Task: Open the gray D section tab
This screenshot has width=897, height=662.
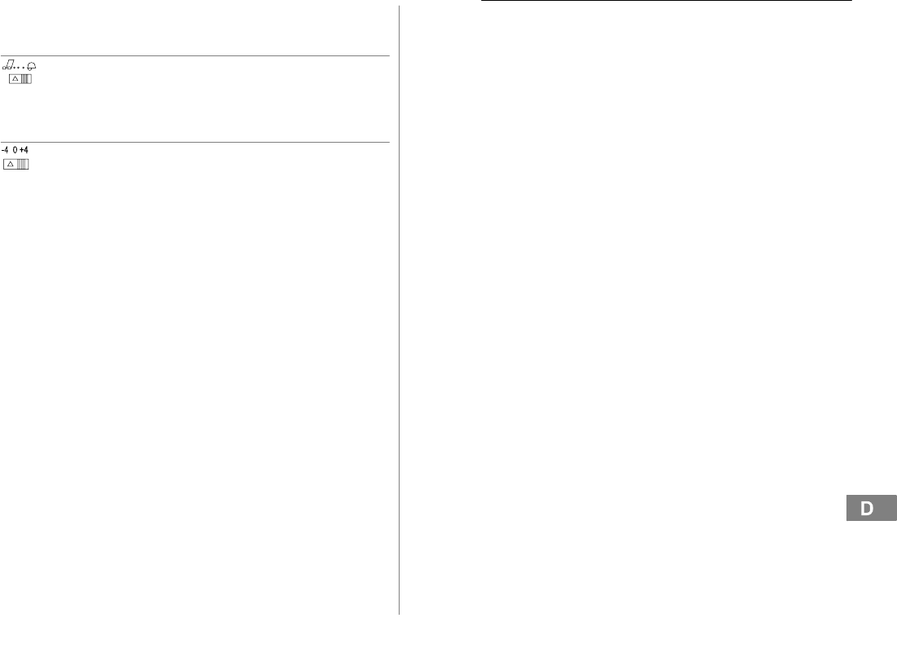Action: [x=871, y=508]
